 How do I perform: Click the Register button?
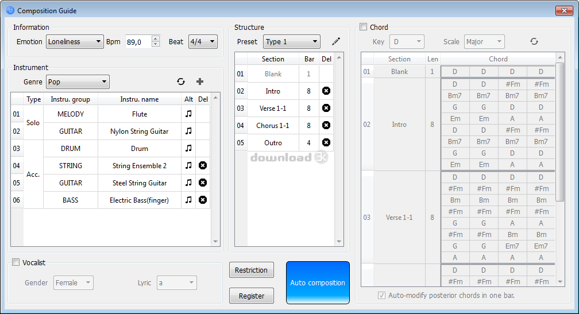tap(252, 296)
